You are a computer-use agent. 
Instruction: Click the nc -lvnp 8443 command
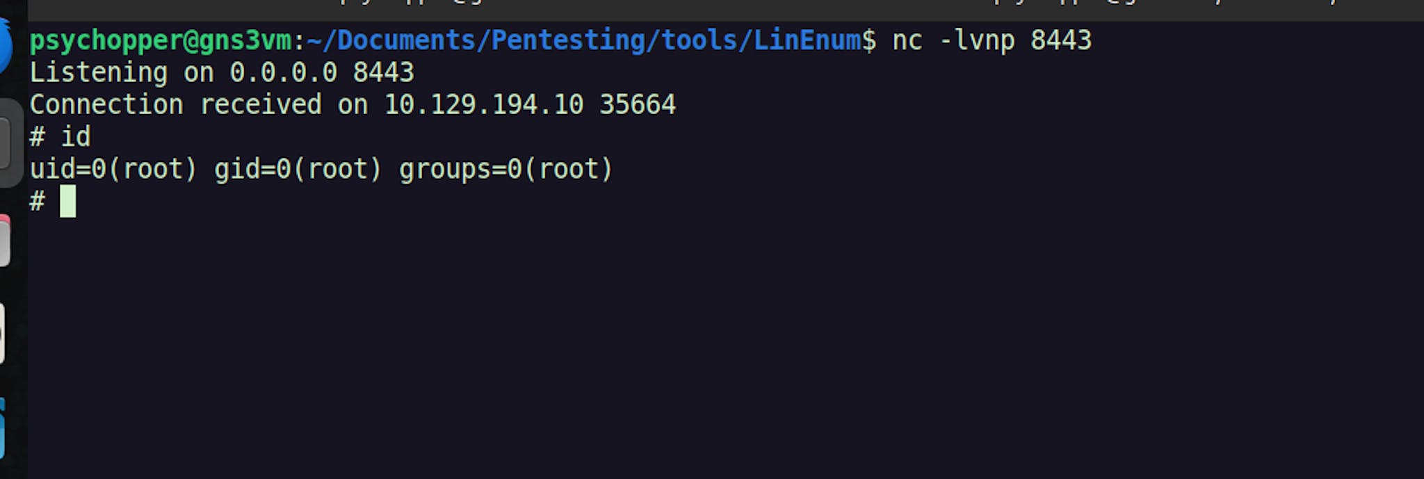[992, 40]
